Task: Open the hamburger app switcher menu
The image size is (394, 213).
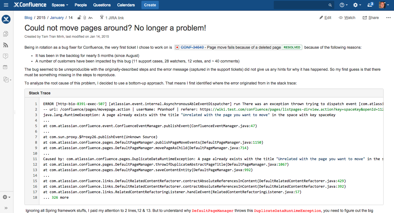Action: (6, 5)
